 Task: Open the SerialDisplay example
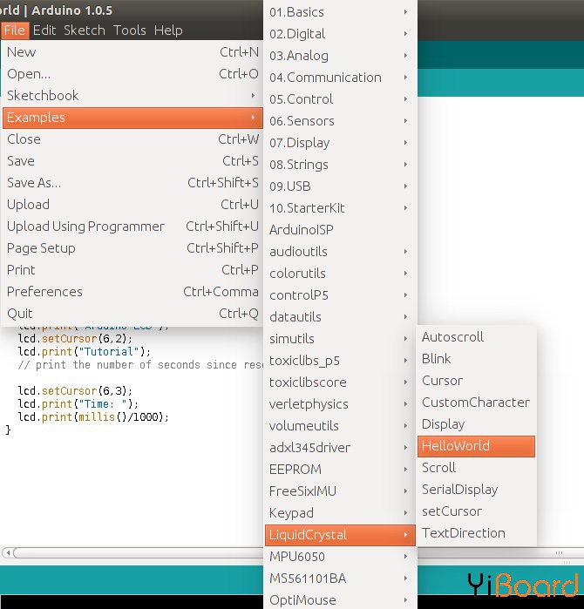click(477, 490)
